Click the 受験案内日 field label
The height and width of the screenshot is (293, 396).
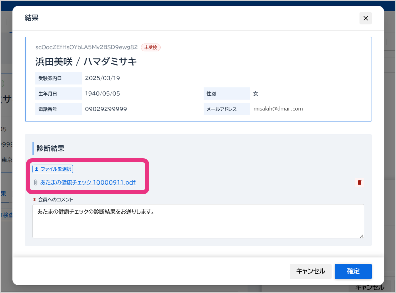point(50,79)
